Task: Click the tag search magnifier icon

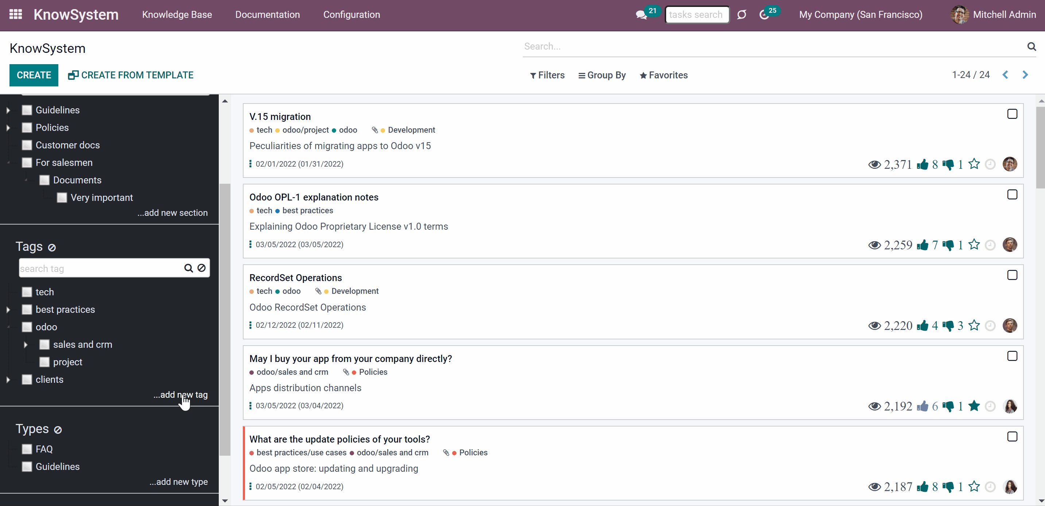Action: (189, 268)
